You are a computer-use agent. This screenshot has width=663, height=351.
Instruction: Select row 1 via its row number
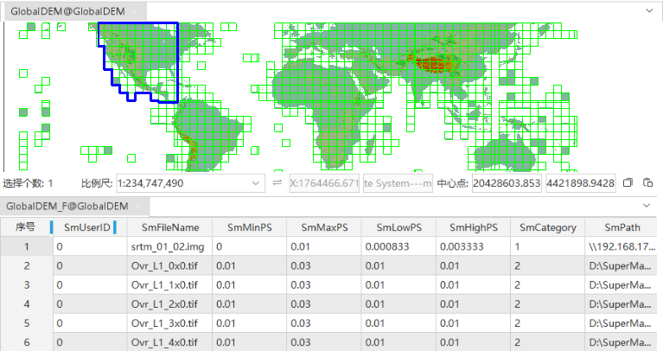click(26, 246)
